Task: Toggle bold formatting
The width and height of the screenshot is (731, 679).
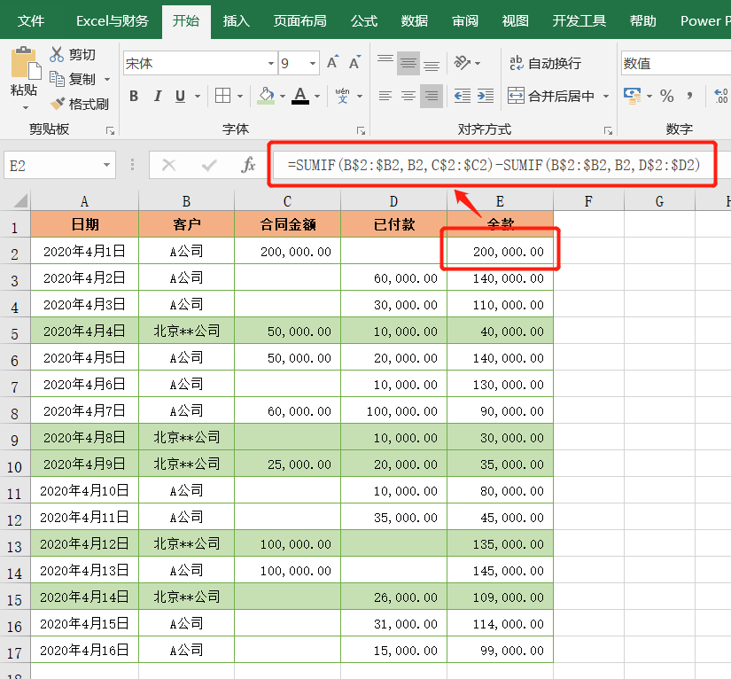Action: [134, 97]
